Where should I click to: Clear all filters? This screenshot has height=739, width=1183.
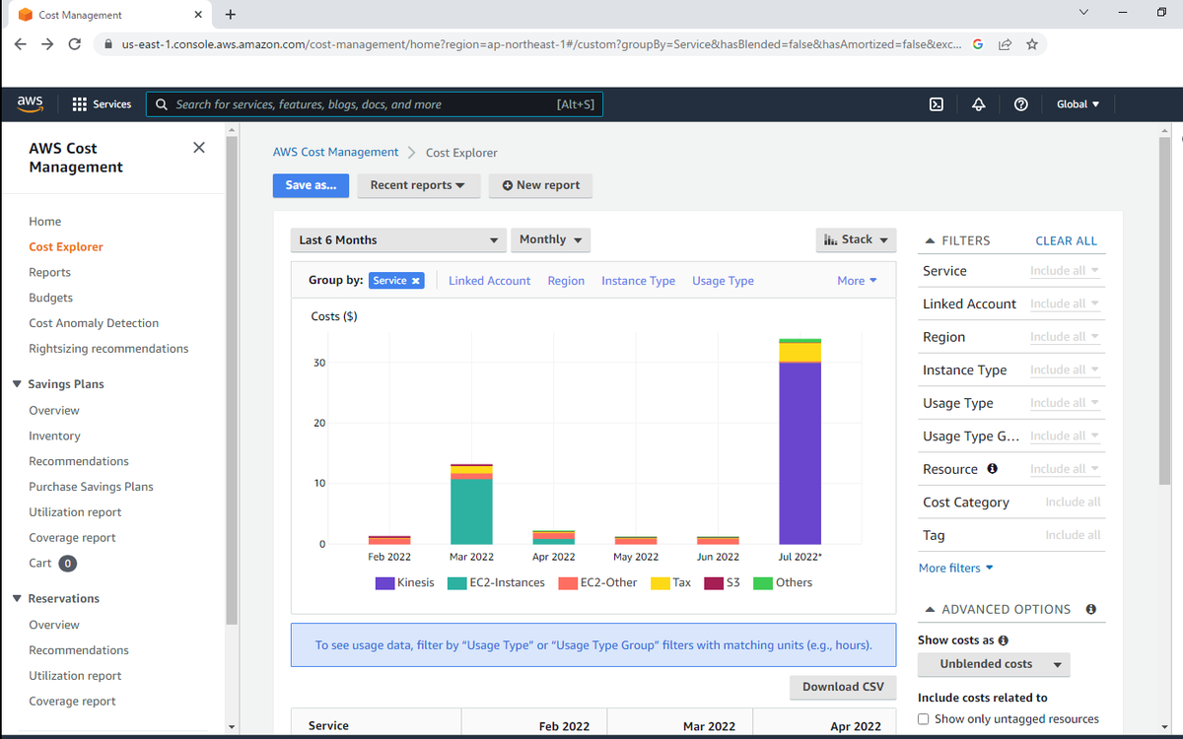click(1066, 240)
